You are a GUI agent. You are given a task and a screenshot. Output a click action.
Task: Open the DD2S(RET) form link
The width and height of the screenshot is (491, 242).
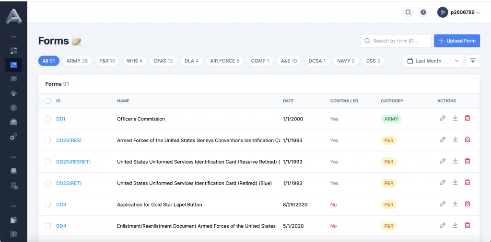point(69,183)
